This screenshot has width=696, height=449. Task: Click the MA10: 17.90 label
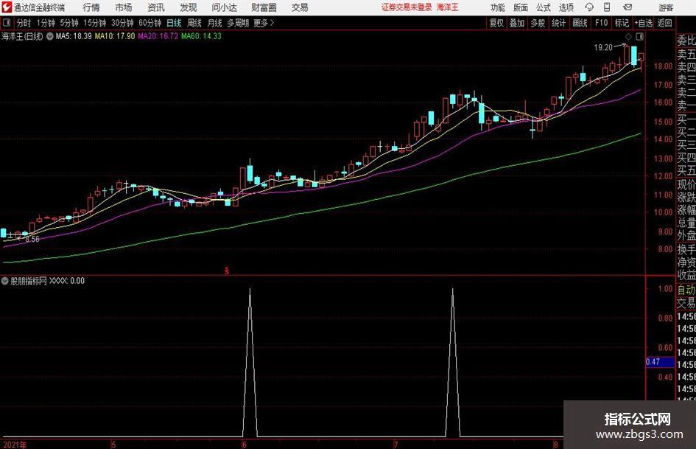pyautogui.click(x=114, y=36)
